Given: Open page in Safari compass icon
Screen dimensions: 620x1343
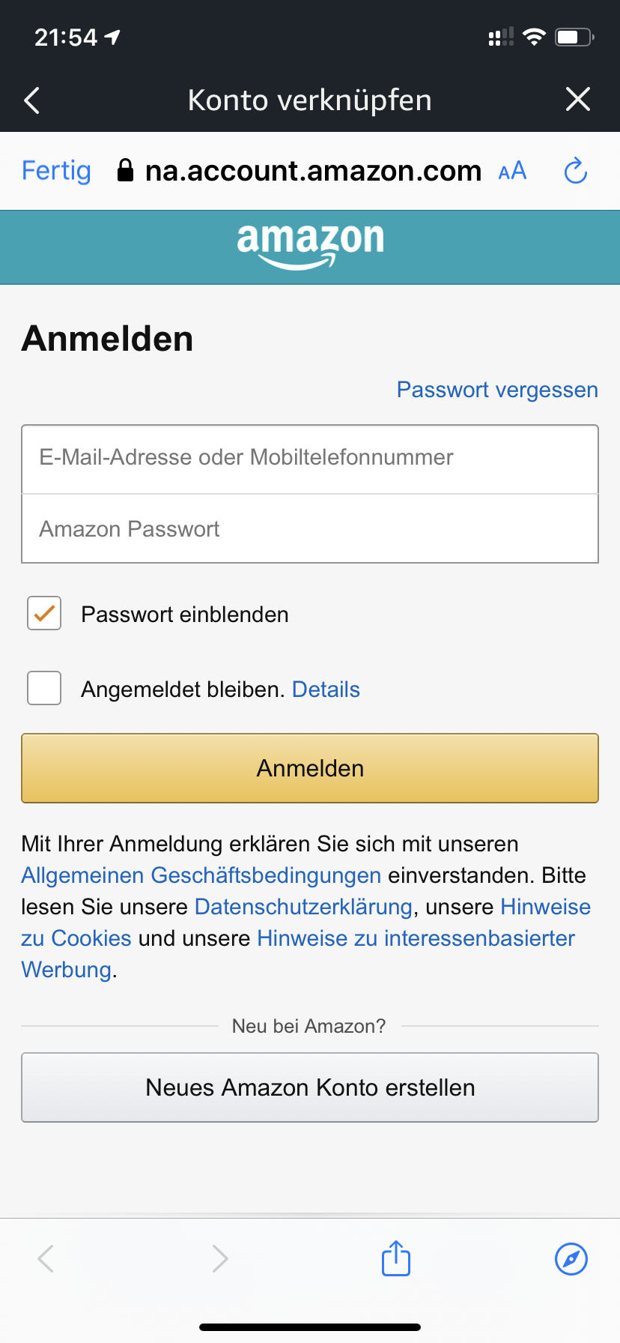Looking at the screenshot, I should [571, 1259].
